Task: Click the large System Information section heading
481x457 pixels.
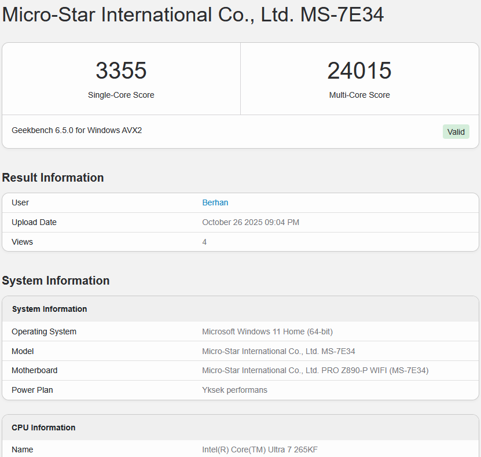Action: tap(56, 281)
